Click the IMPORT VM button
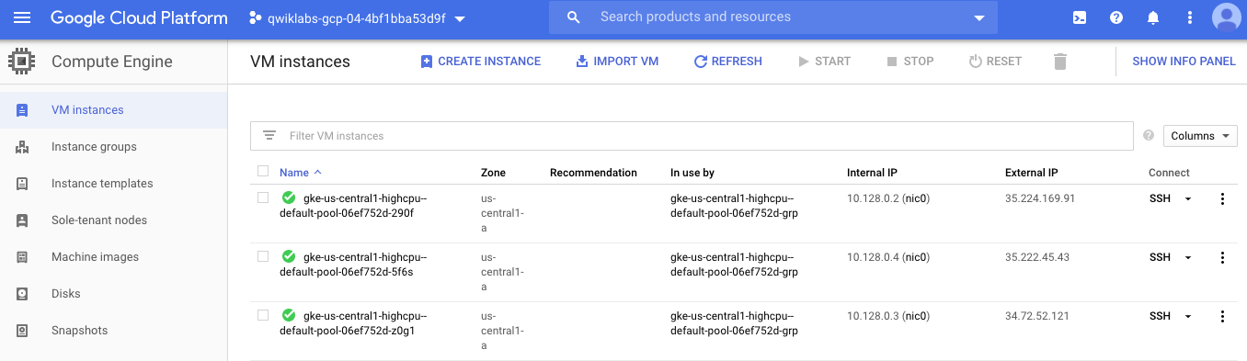 [x=617, y=62]
